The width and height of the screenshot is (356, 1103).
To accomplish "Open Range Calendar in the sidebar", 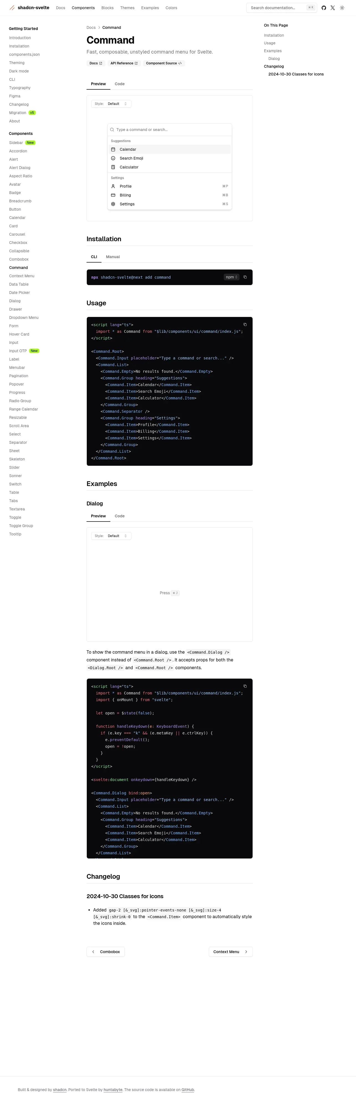I will (x=24, y=409).
